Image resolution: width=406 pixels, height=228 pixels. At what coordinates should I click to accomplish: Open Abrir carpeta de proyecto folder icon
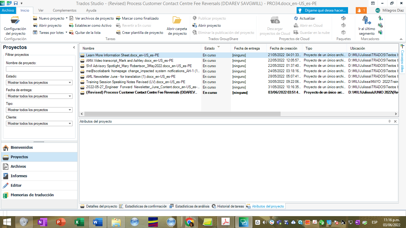177,20
